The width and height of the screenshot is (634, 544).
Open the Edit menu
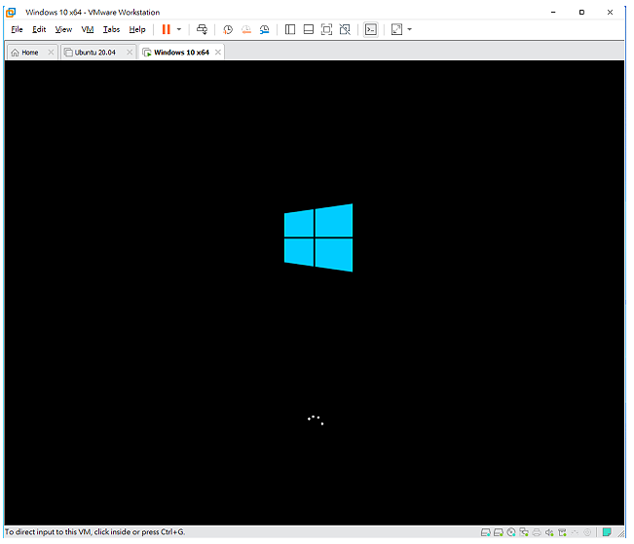click(x=39, y=29)
